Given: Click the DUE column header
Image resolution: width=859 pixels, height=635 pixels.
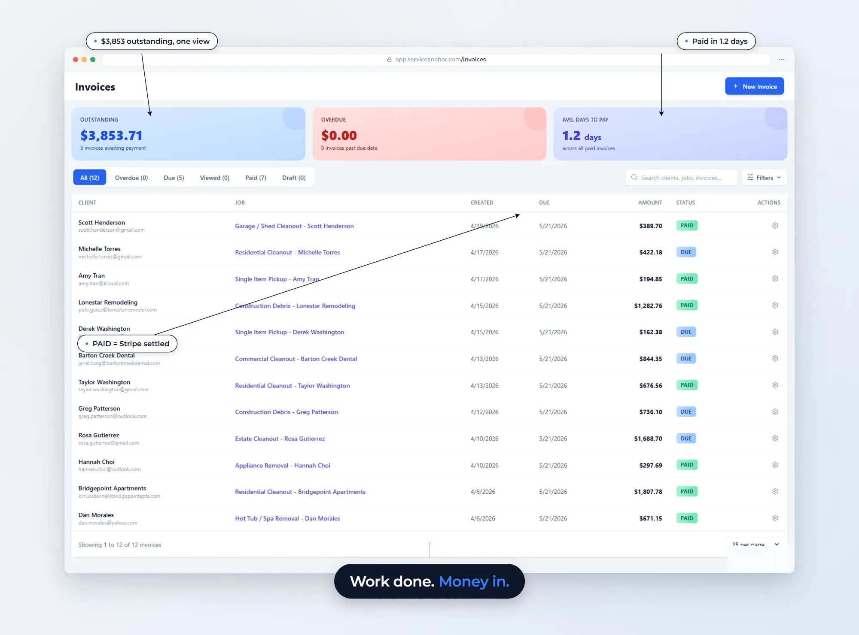Looking at the screenshot, I should tap(544, 203).
